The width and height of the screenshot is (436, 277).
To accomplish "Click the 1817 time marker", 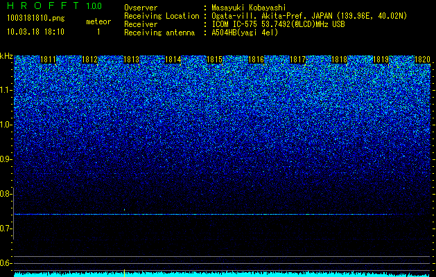I will pyautogui.click(x=297, y=60).
